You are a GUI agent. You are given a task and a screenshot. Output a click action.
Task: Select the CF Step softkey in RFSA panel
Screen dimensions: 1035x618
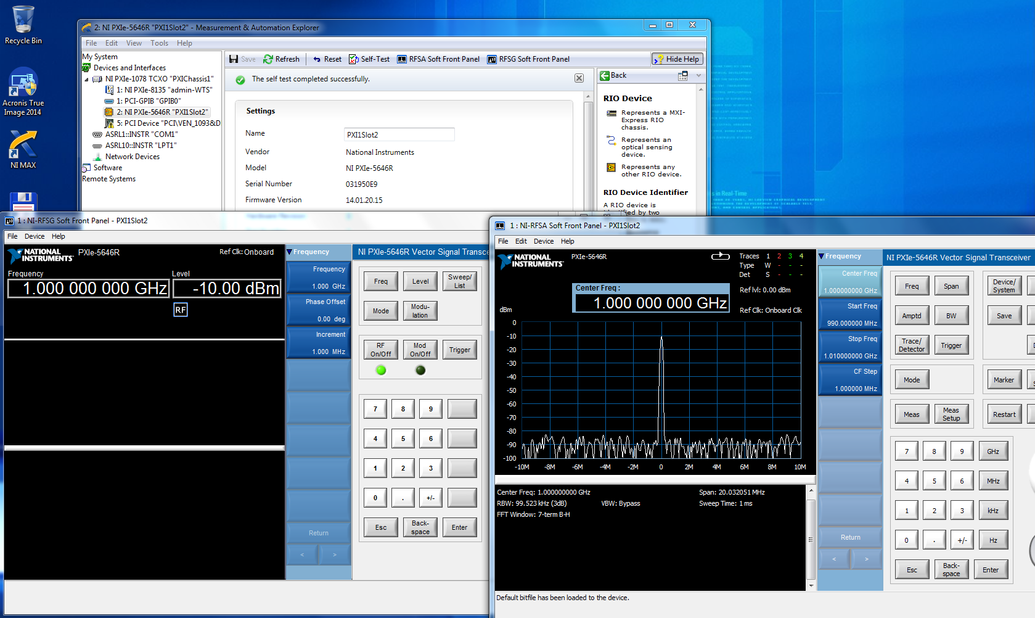(x=851, y=380)
